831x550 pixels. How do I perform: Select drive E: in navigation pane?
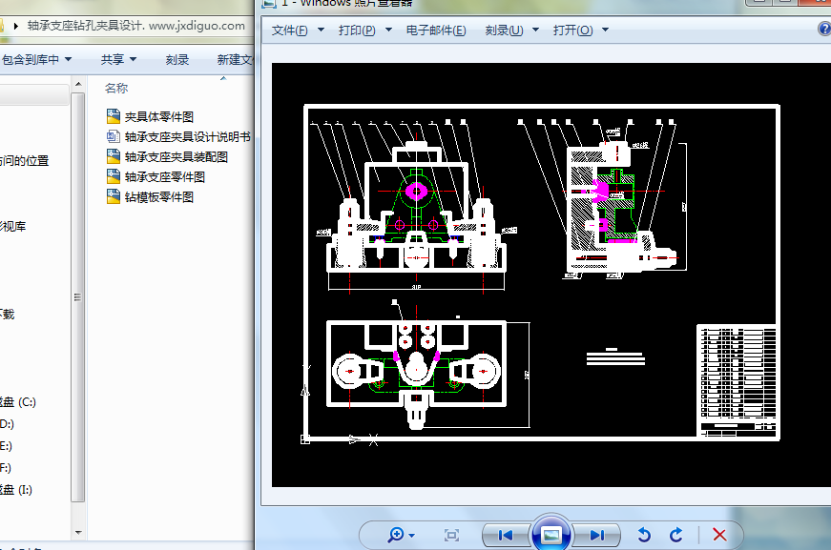(x=6, y=446)
